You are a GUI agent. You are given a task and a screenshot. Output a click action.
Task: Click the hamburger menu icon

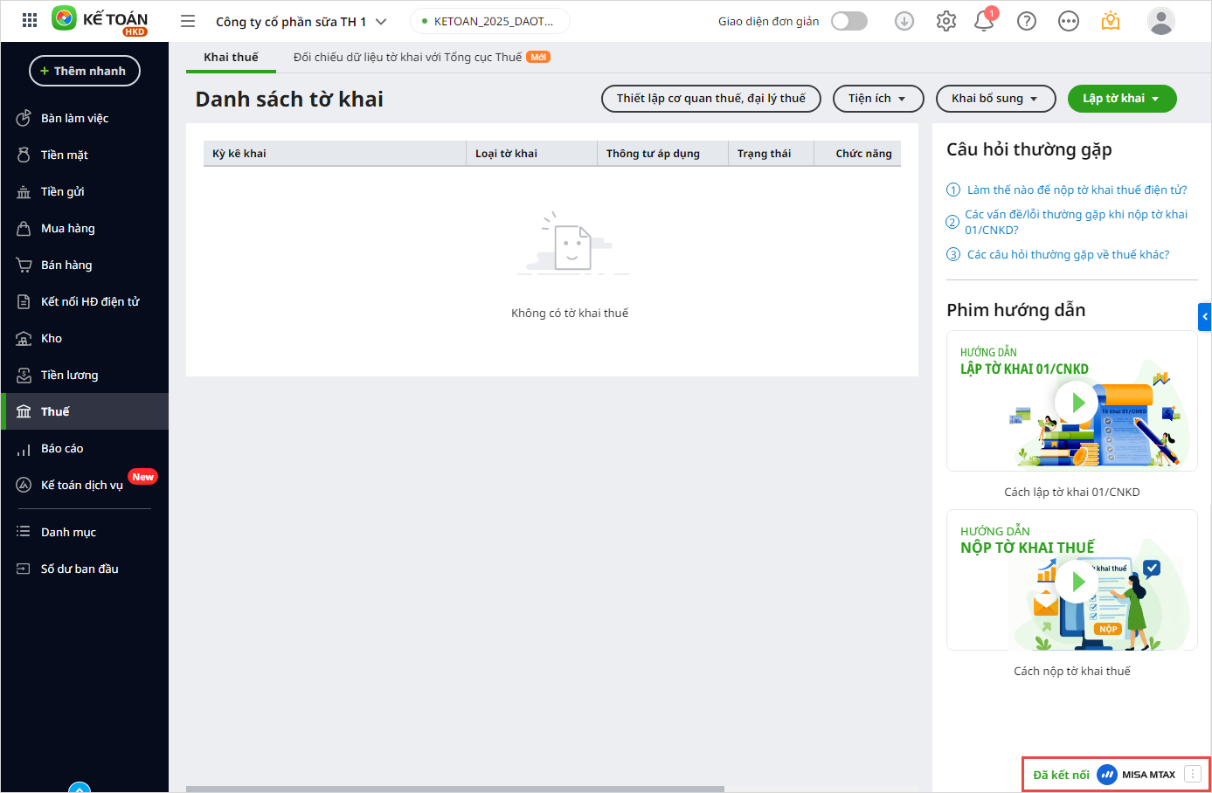[x=188, y=21]
